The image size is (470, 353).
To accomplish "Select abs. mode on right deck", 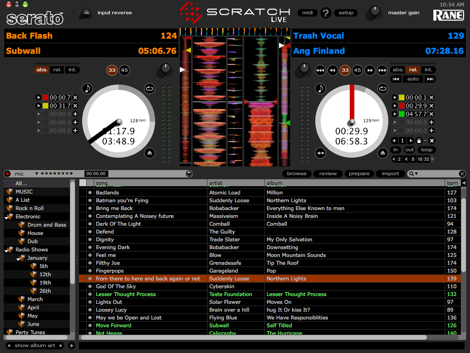I will 398,70.
